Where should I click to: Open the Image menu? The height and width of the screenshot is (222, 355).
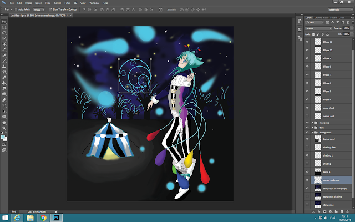28,3
